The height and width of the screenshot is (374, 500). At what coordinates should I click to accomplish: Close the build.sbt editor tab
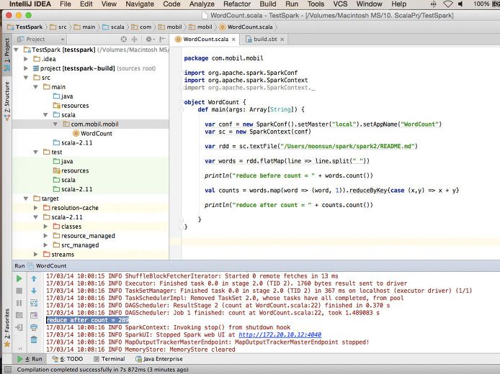click(282, 40)
